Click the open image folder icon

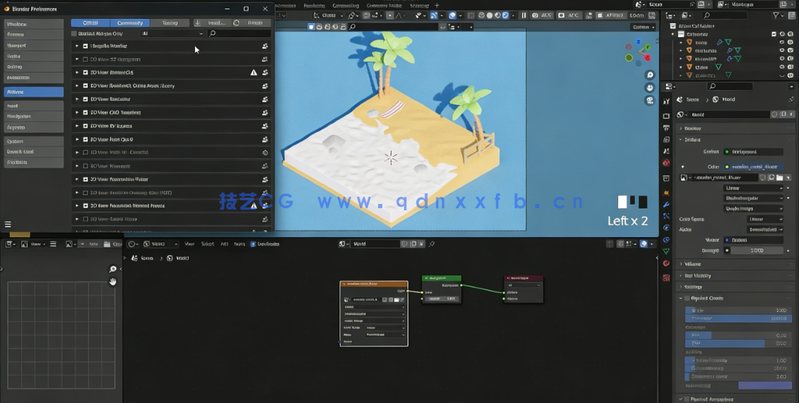pyautogui.click(x=779, y=177)
